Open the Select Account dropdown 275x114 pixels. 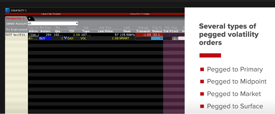(53, 24)
